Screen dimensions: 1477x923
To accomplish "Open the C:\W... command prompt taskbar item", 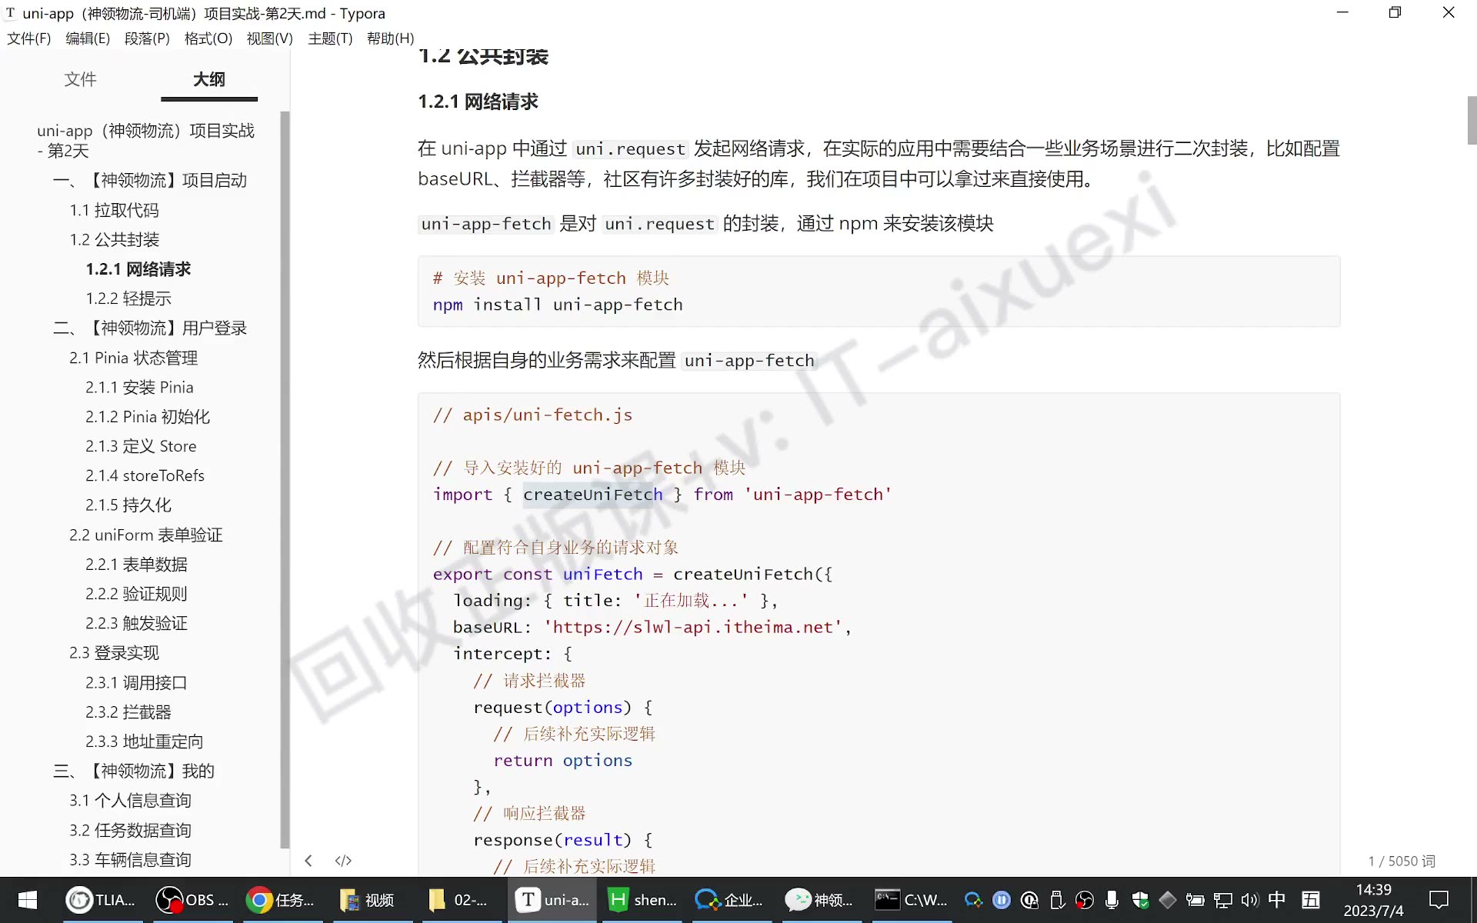I will [912, 900].
